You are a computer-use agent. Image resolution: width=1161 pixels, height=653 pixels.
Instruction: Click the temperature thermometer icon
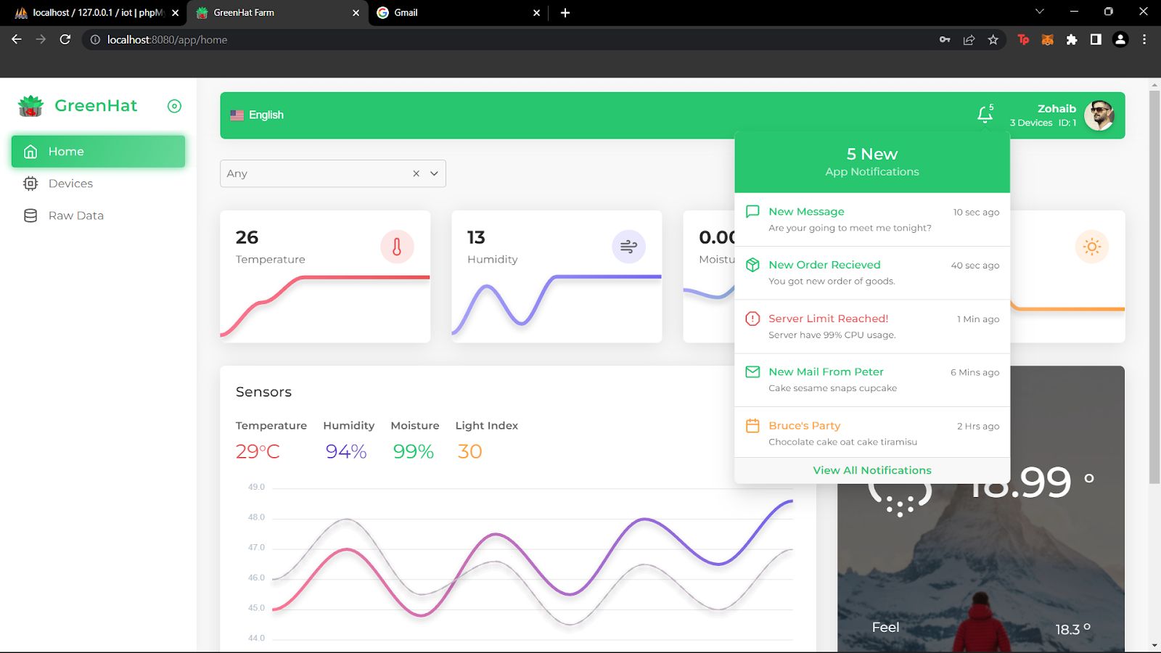(x=397, y=247)
